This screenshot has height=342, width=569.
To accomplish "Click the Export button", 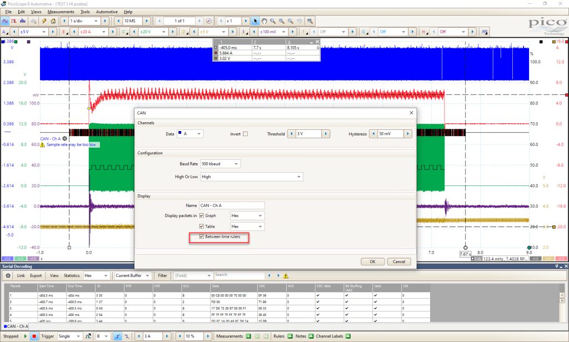I will 36,275.
